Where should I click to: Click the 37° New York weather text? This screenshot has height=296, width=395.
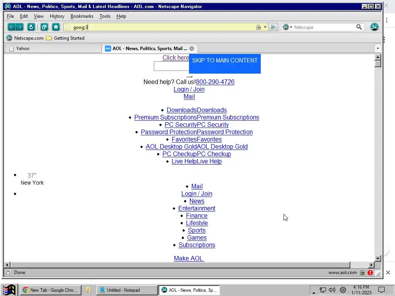(32, 179)
